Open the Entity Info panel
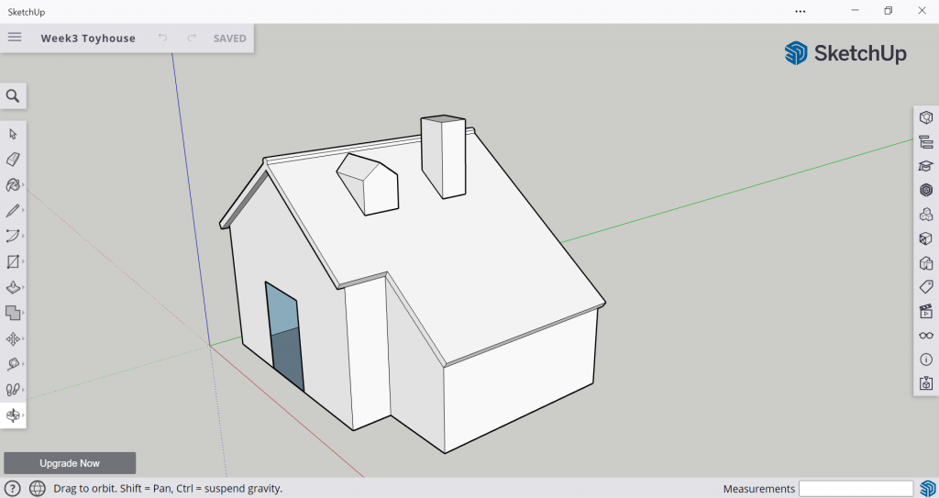 pos(926,117)
